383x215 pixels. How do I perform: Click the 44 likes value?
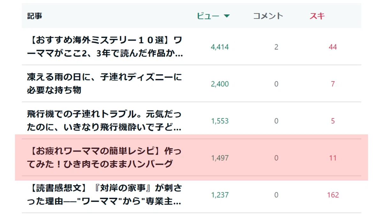point(333,47)
